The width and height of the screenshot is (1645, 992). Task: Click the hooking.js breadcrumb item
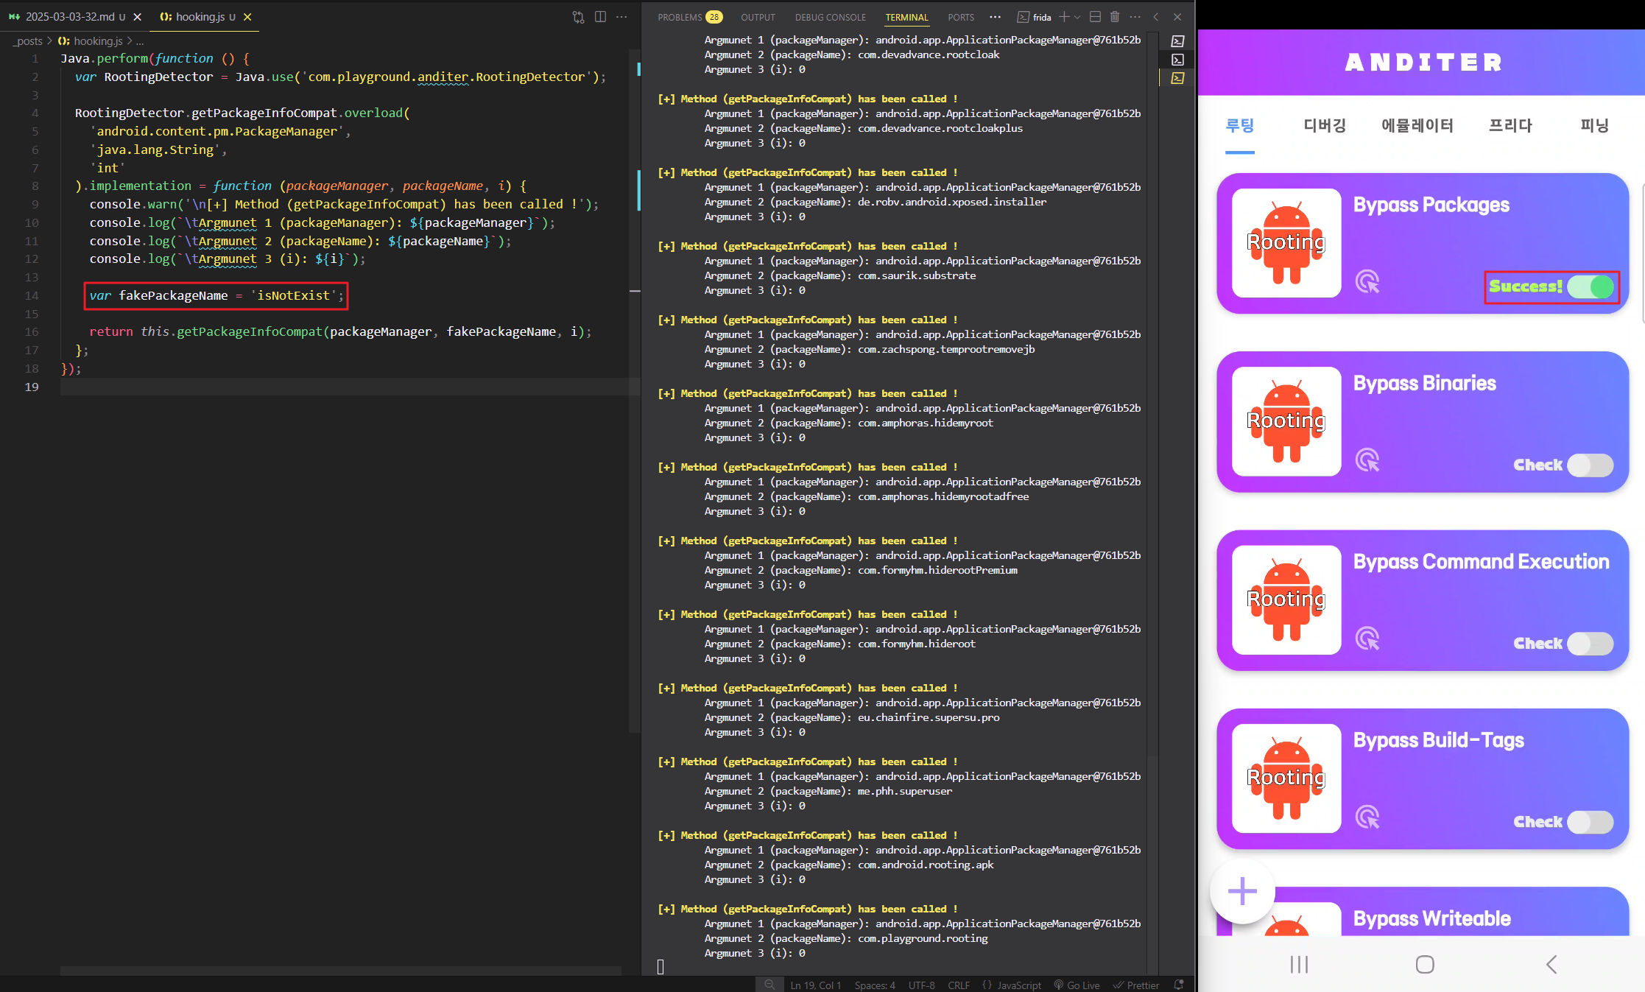pyautogui.click(x=91, y=41)
